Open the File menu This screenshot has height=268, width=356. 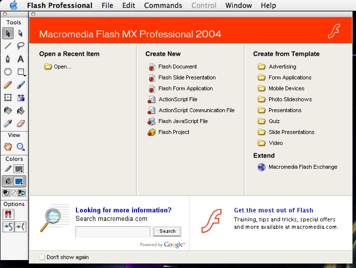click(107, 5)
